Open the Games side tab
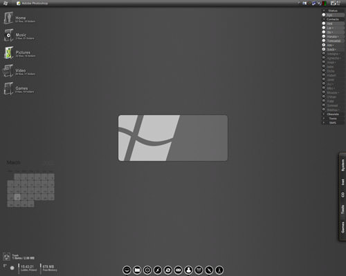 343,227
